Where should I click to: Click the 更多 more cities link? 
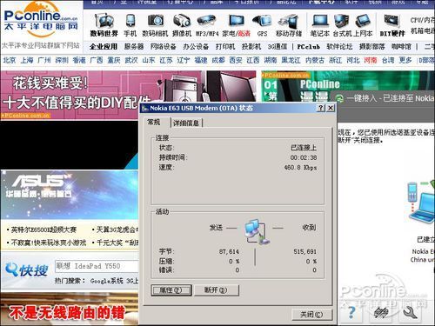405,60
